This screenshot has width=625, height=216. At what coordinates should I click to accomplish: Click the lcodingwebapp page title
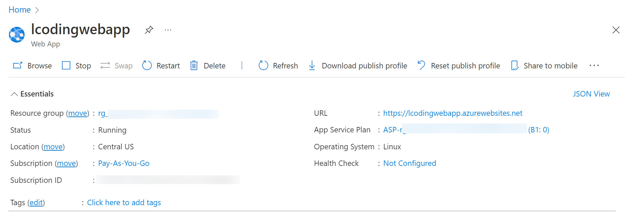81,29
